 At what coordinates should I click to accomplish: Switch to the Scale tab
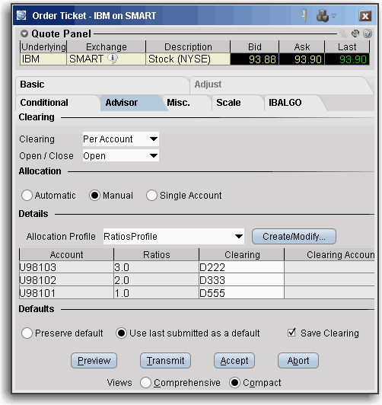tap(237, 103)
